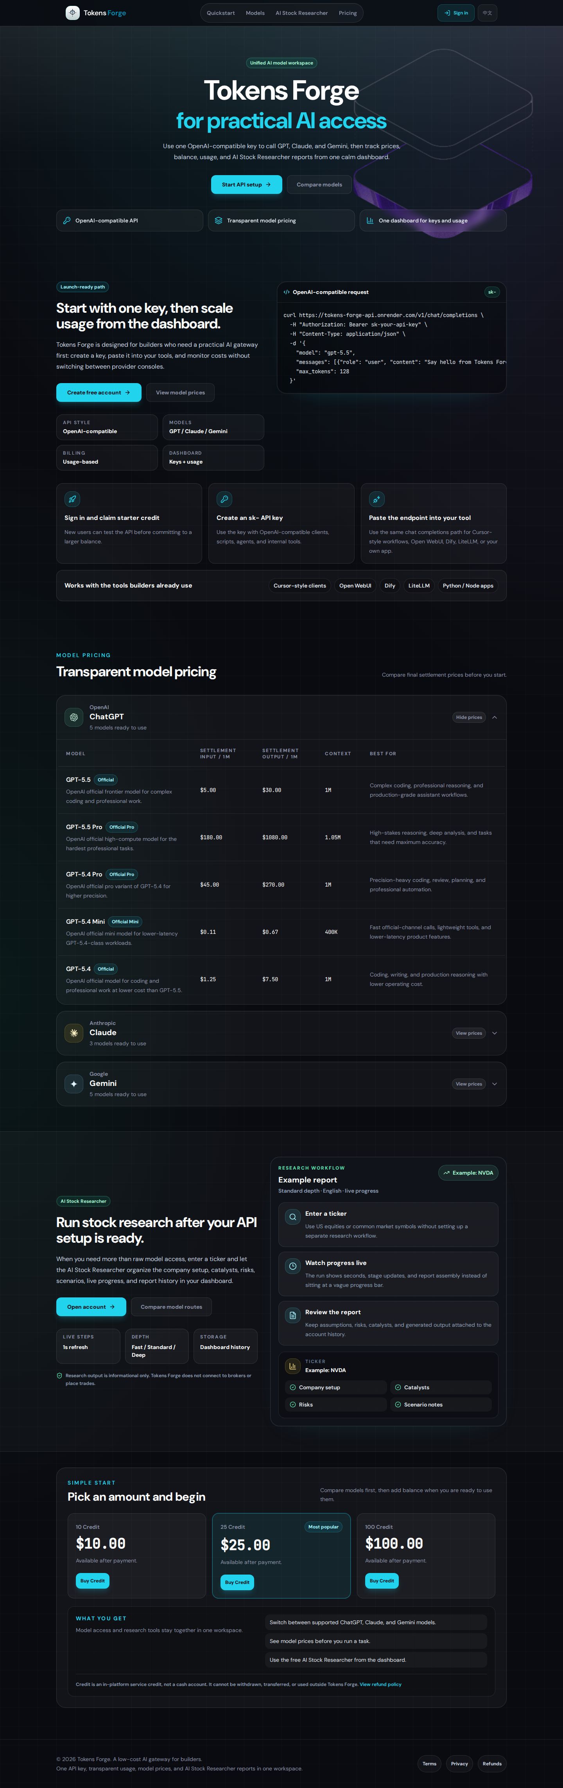Click the search icon beside Enter a ticker

pyautogui.click(x=293, y=1217)
